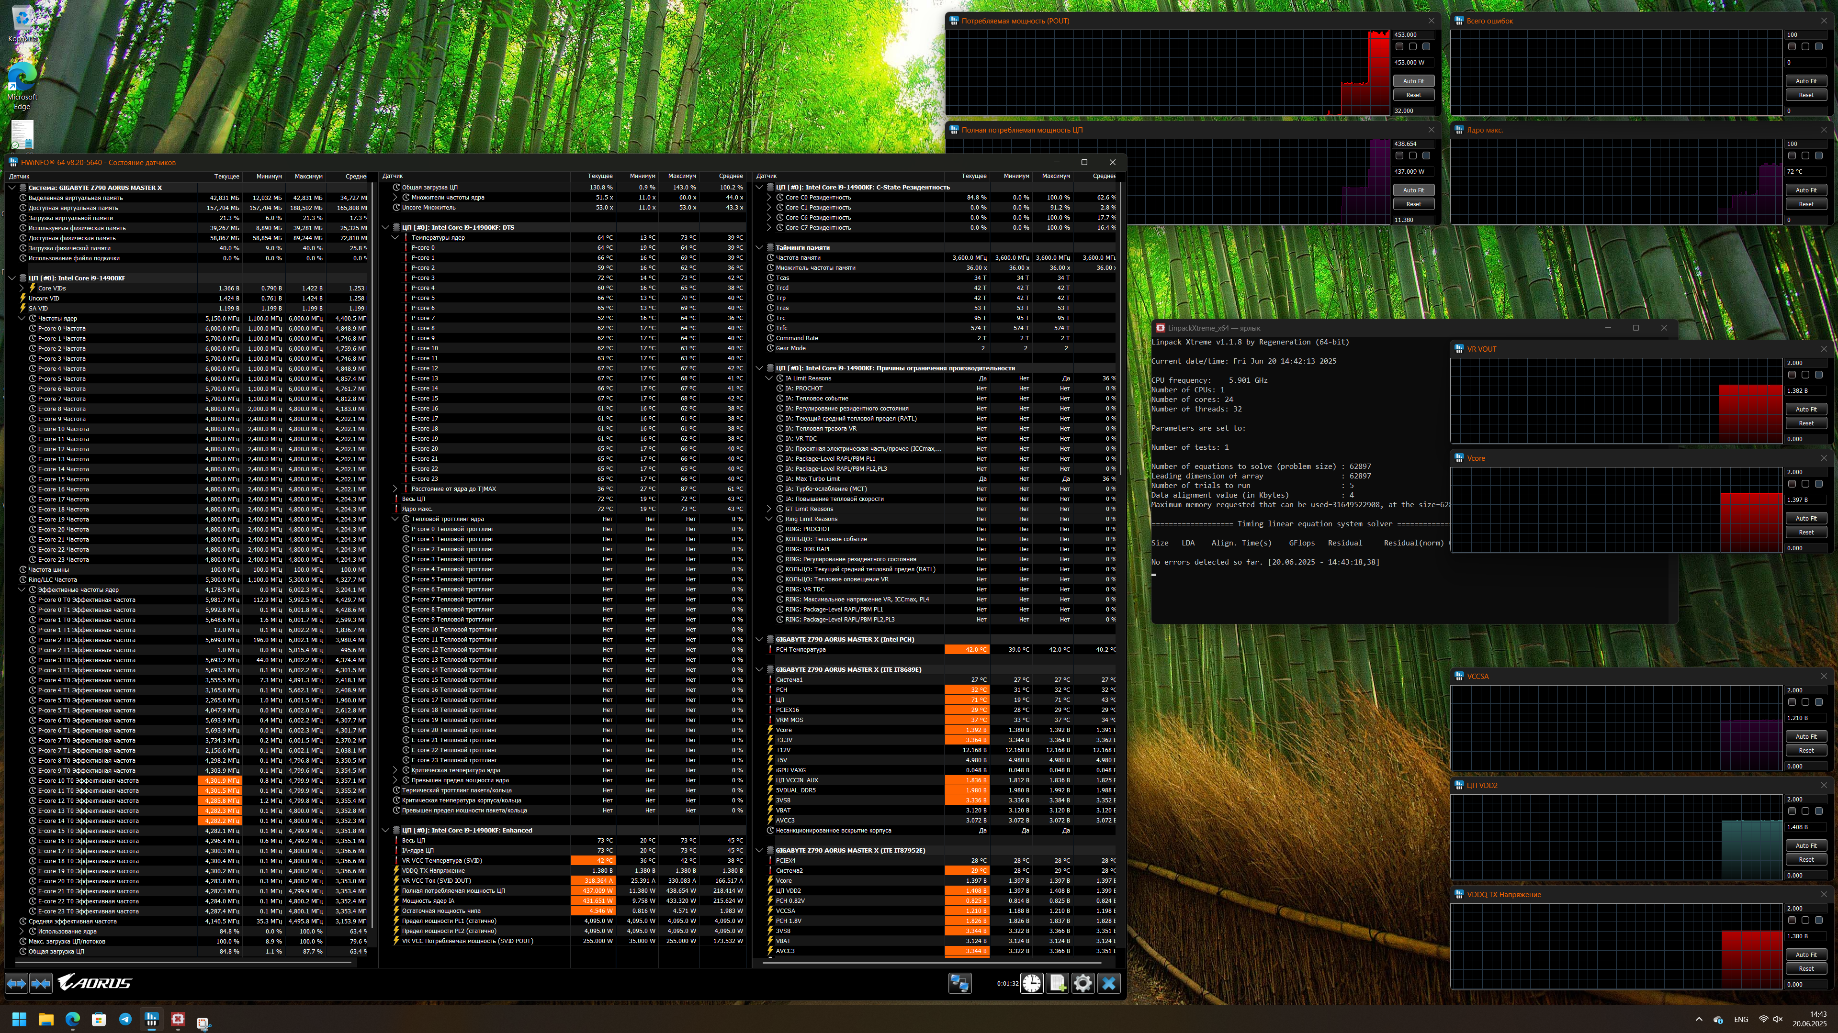This screenshot has height=1033, width=1838.
Task: Click the Датчик column header in middle panel
Action: point(393,176)
